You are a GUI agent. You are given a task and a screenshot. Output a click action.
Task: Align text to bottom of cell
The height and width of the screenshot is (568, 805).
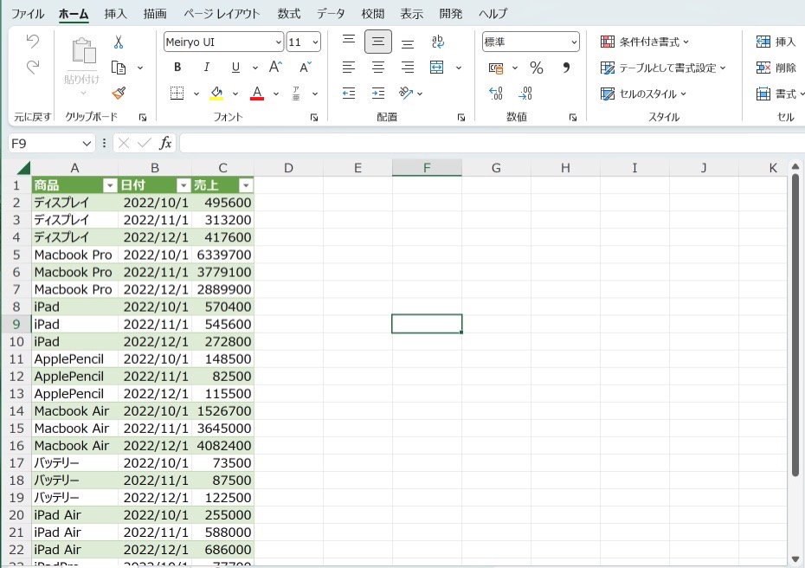(x=408, y=42)
